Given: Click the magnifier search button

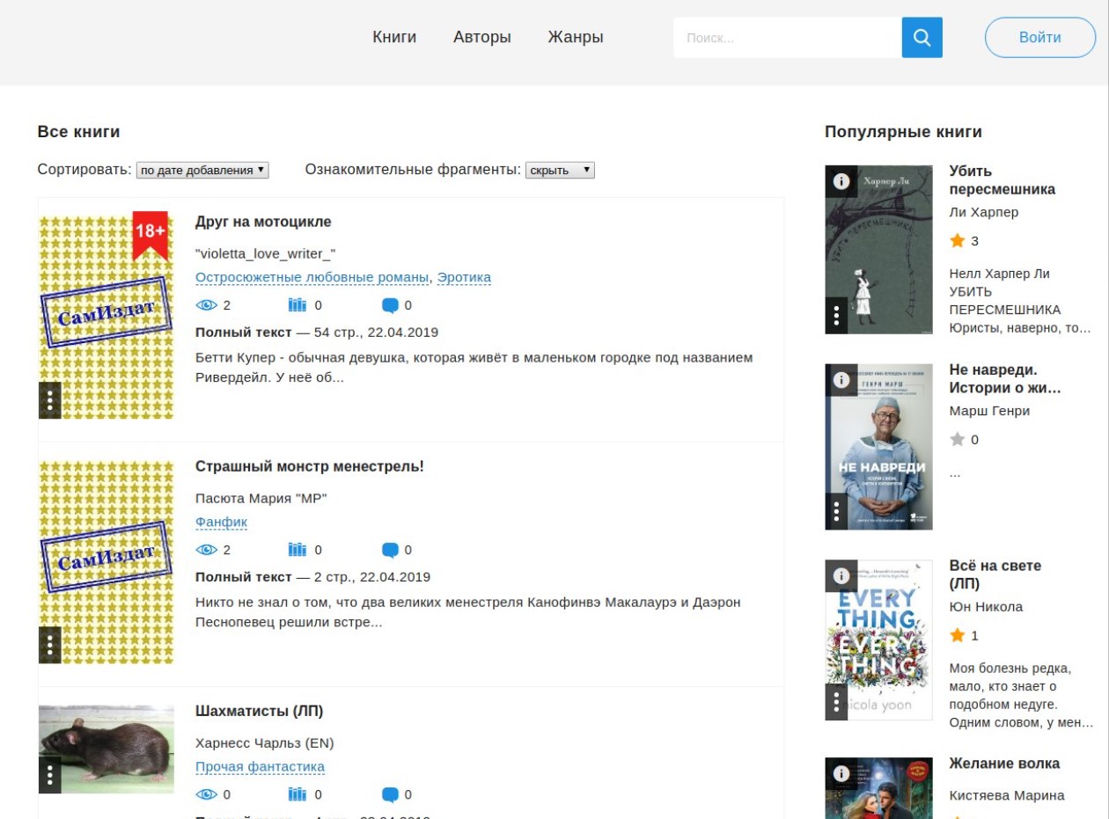Looking at the screenshot, I should pos(922,38).
